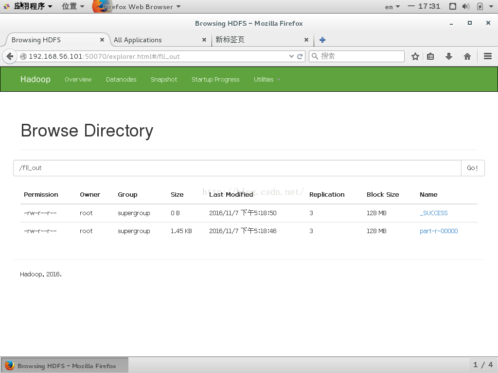The height and width of the screenshot is (373, 498).
Task: Open the Snapshot page
Action: pos(164,80)
